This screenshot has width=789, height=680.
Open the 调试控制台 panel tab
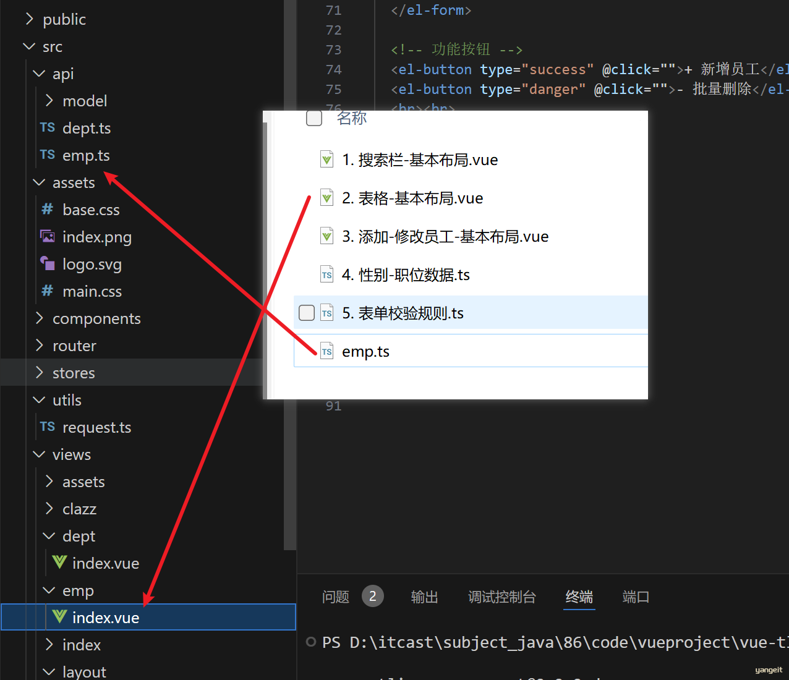point(502,597)
